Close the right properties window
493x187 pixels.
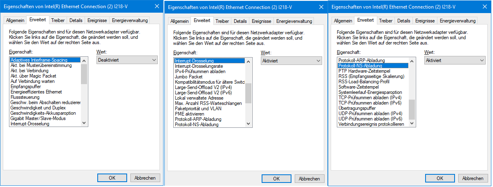pos(485,6)
